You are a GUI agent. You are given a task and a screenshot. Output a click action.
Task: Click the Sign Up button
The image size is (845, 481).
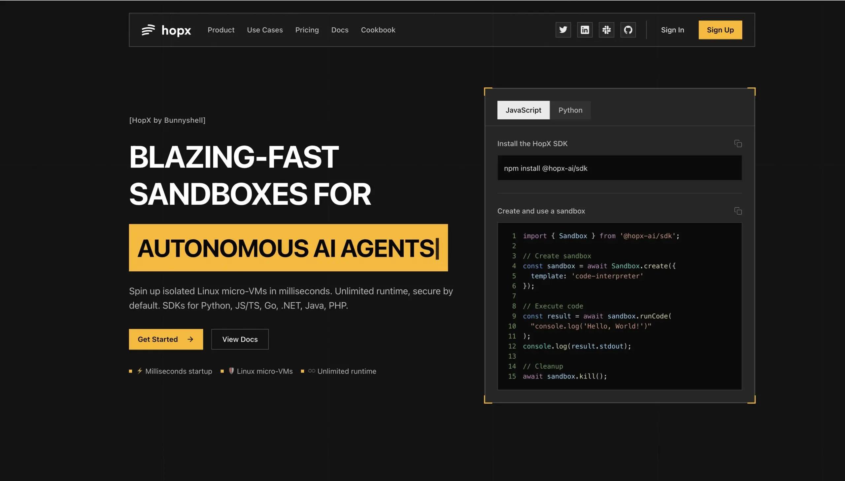tap(720, 30)
